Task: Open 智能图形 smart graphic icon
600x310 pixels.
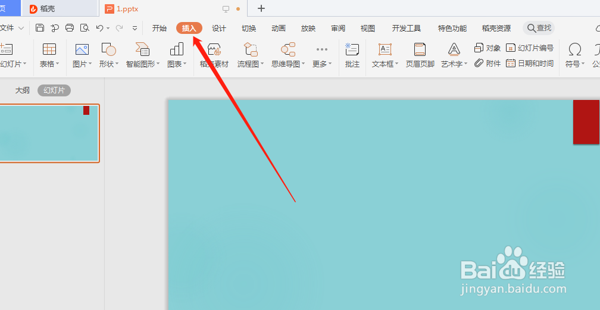Action: click(x=142, y=49)
